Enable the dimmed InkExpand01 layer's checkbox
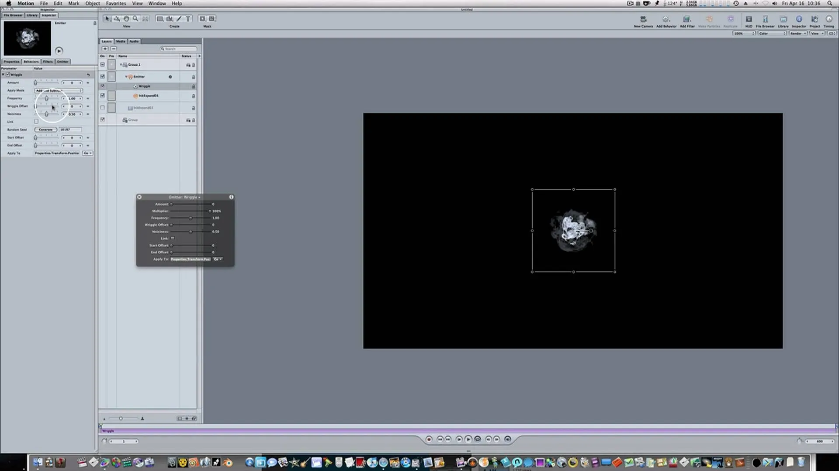Viewport: 839px width, 471px height. (x=103, y=107)
